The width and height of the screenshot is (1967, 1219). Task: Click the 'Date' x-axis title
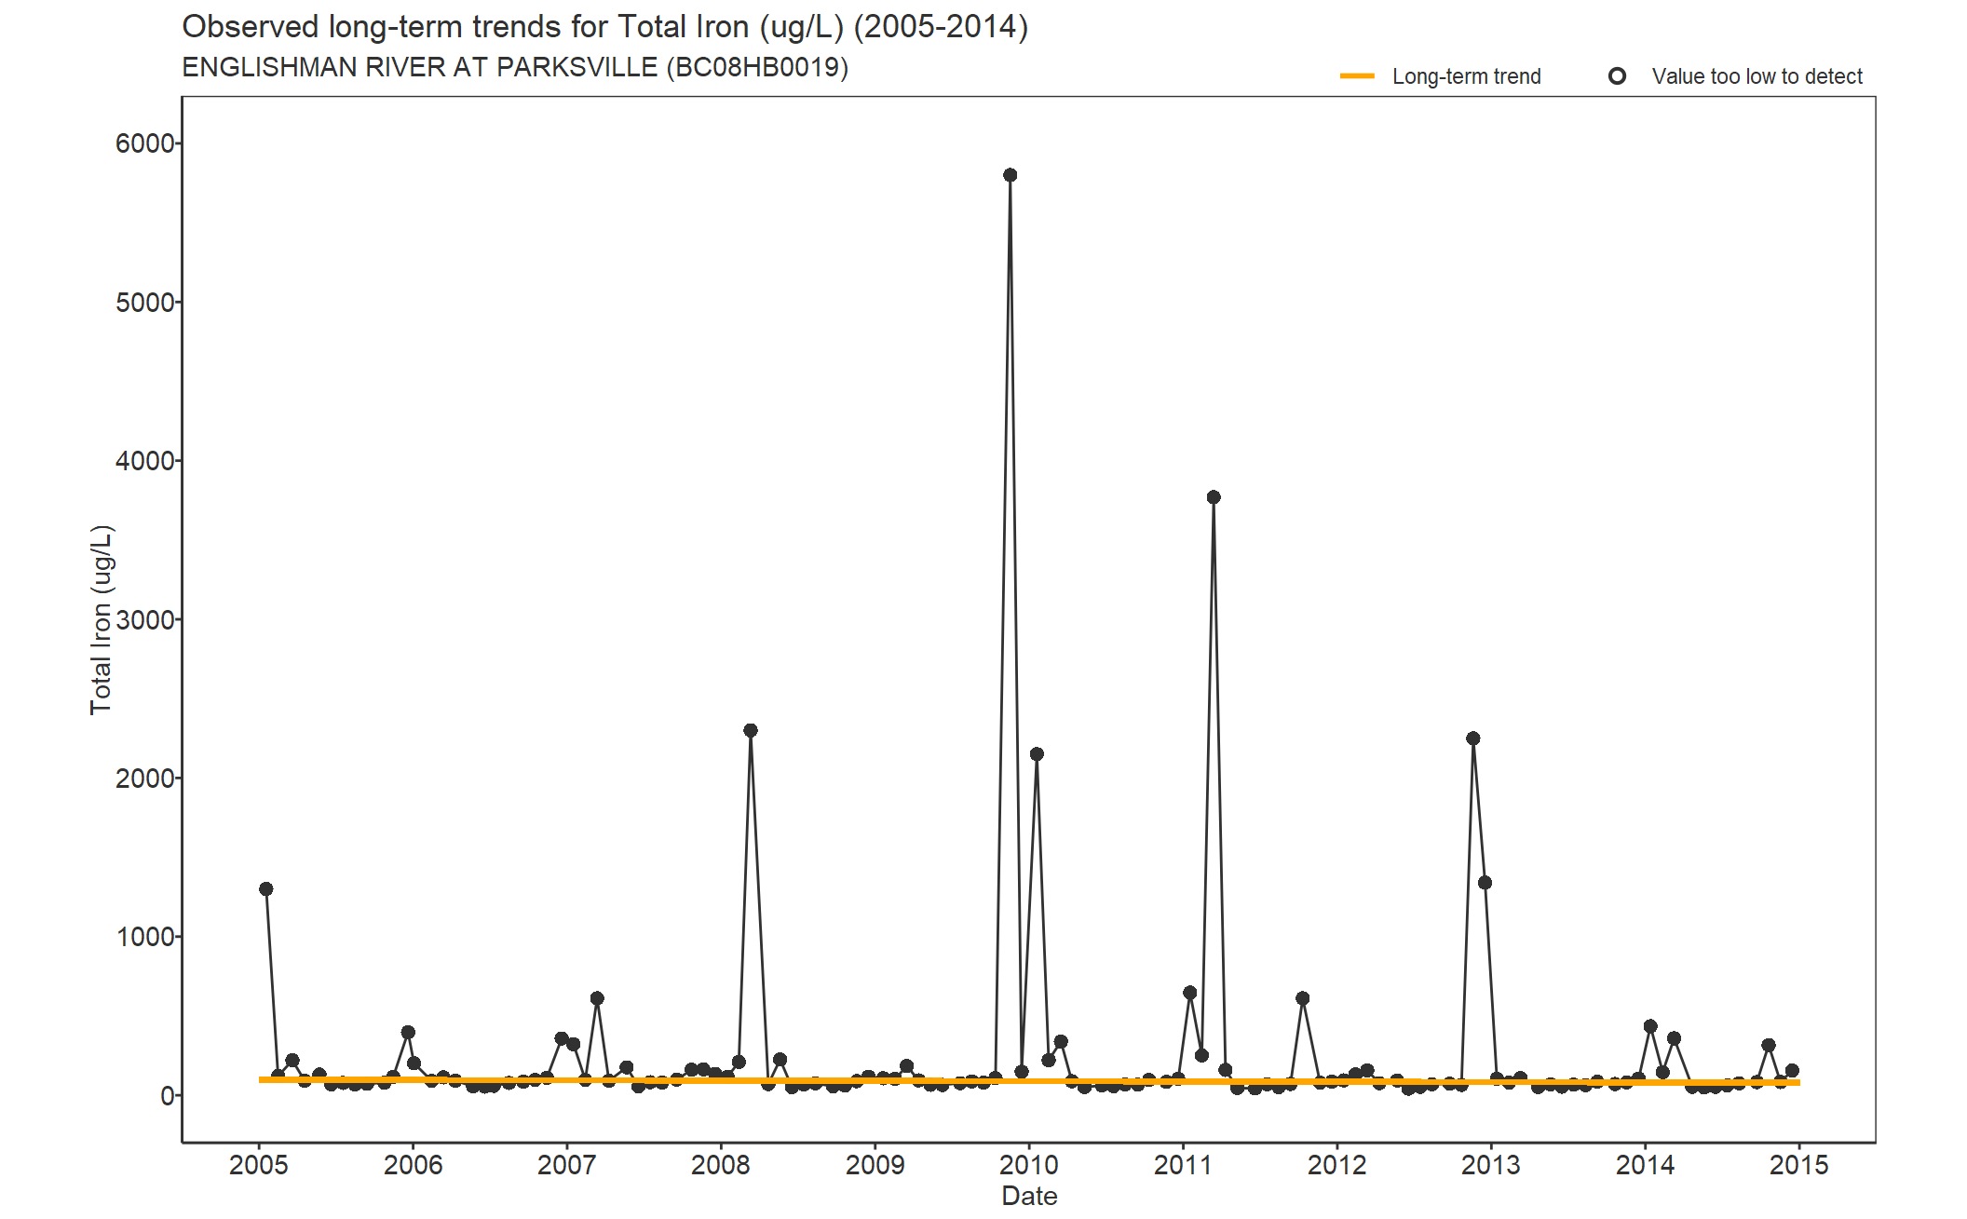[1029, 1197]
